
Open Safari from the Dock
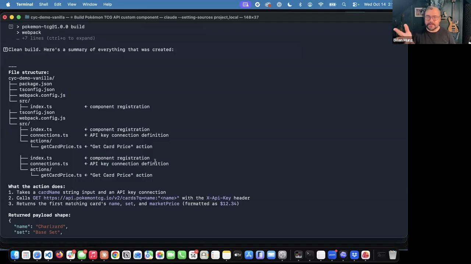click(x=37, y=255)
